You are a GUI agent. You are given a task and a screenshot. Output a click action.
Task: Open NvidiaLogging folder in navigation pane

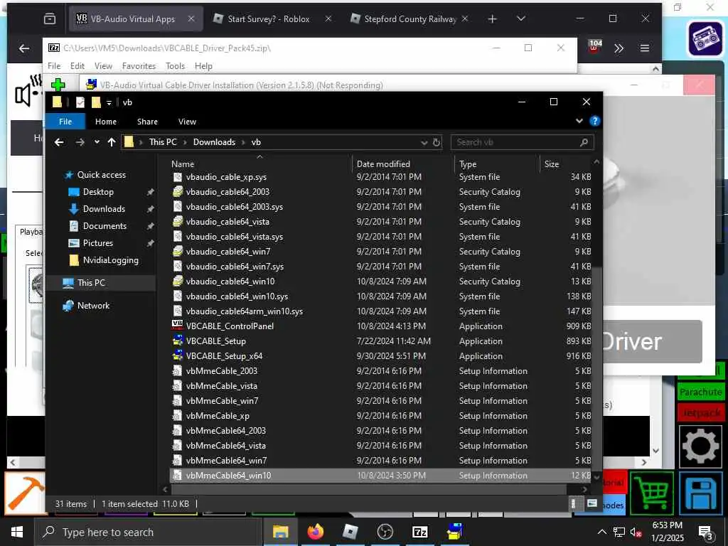110,260
